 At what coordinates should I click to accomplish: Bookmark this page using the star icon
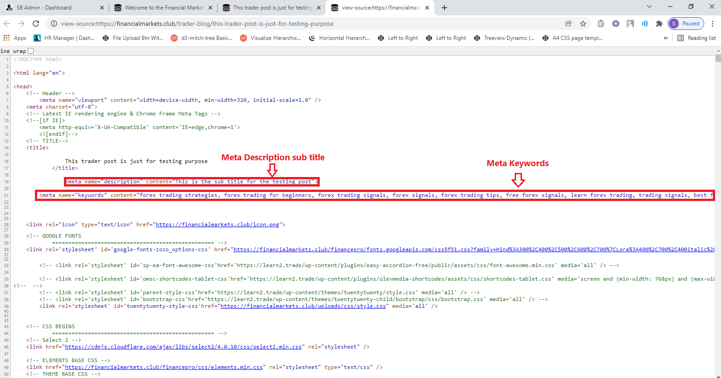pyautogui.click(x=583, y=24)
